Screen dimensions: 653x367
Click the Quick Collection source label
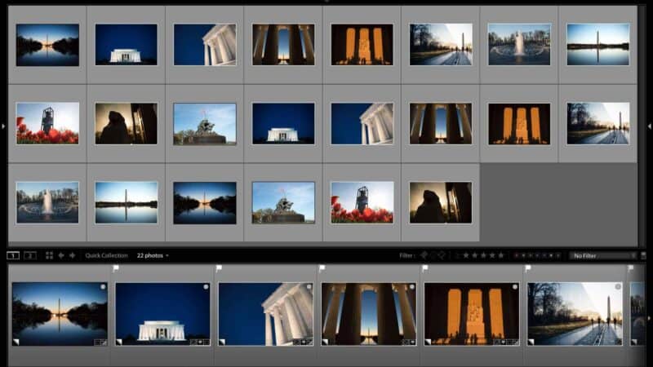pos(106,255)
